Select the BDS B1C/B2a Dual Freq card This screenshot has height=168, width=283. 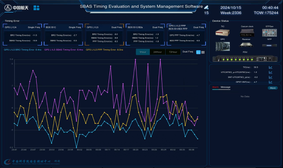pyautogui.click(x=145, y=34)
